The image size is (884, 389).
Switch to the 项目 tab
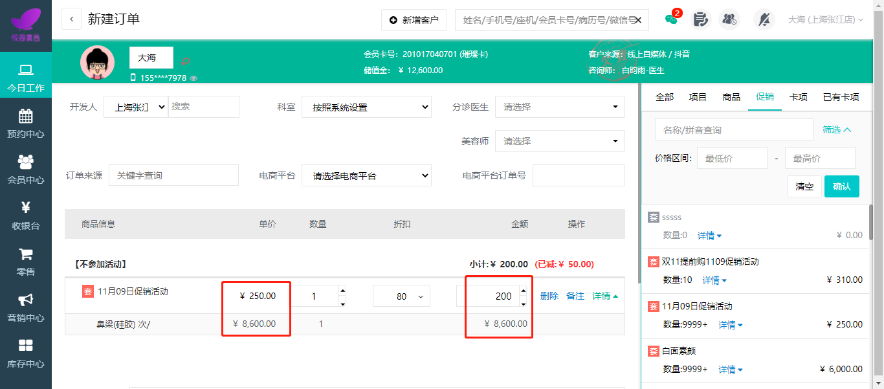pos(698,97)
